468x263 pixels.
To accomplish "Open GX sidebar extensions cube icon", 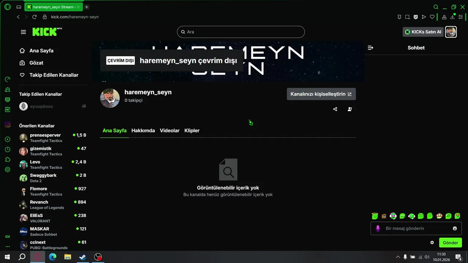I will click(x=7, y=160).
